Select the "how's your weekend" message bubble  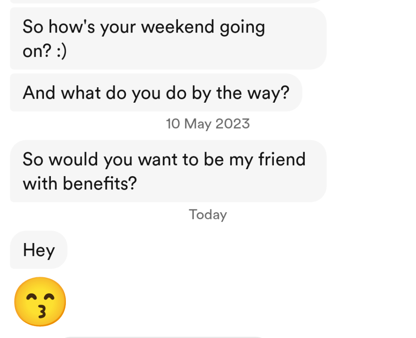pyautogui.click(x=168, y=39)
